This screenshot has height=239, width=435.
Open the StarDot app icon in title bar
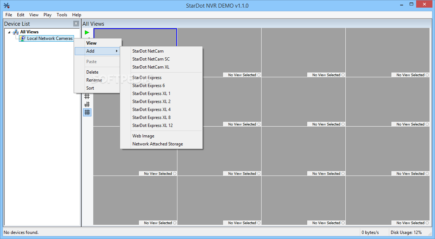click(x=7, y=5)
